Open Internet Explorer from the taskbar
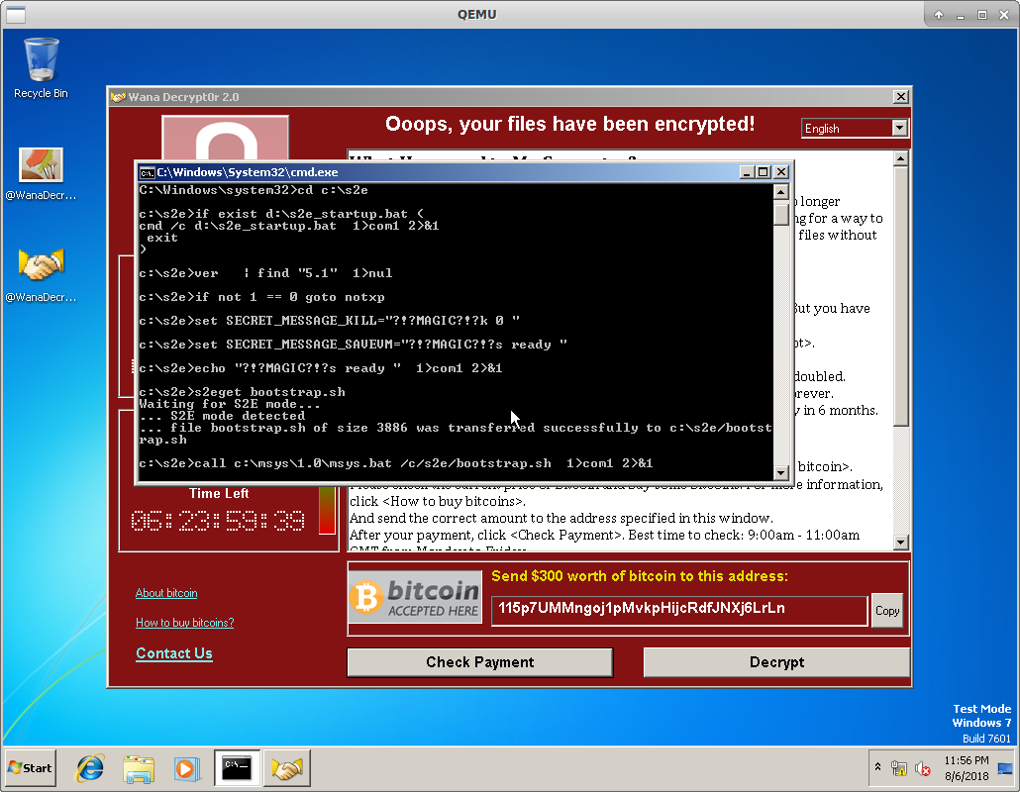 coord(90,768)
